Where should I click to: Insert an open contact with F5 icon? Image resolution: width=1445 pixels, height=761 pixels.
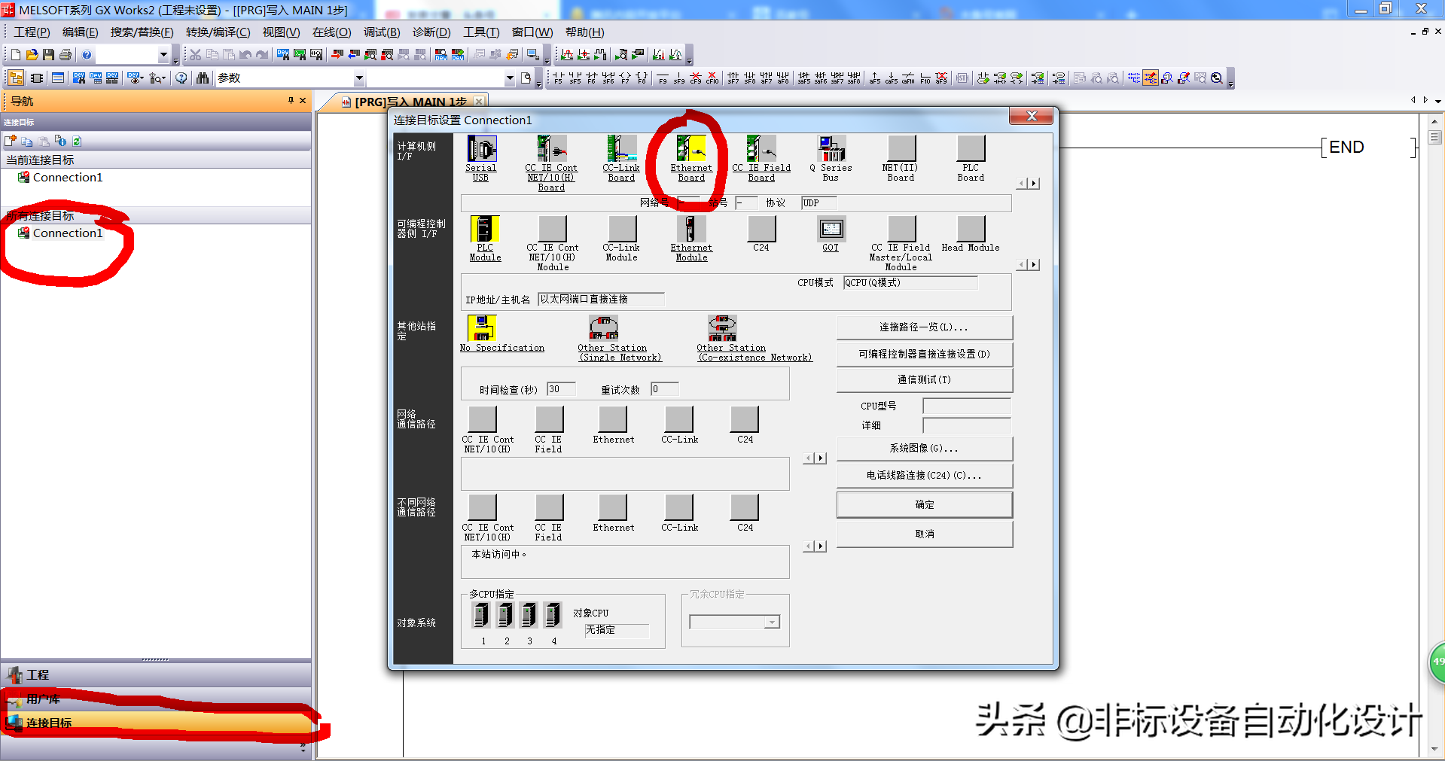coord(558,78)
